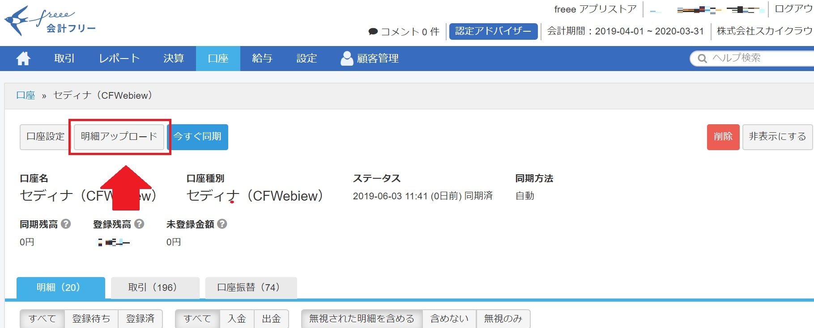Image resolution: width=814 pixels, height=328 pixels.
Task: Select 無視された明細を含める filter
Action: (x=362, y=319)
